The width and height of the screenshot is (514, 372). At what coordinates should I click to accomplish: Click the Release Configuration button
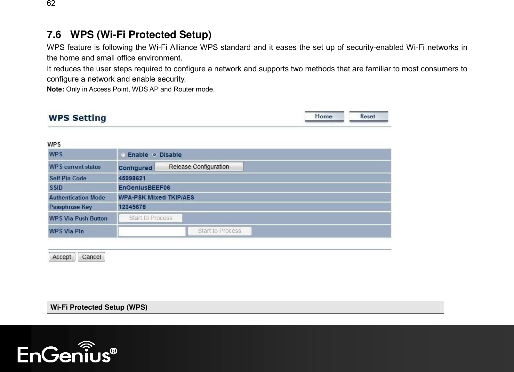click(x=199, y=167)
